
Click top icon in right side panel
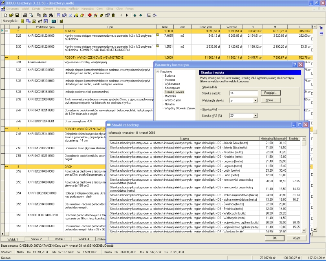(321, 28)
